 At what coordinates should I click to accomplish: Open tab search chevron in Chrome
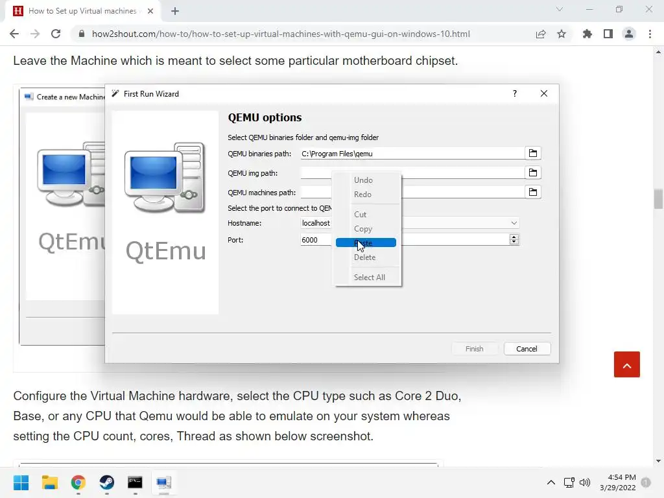click(x=560, y=9)
